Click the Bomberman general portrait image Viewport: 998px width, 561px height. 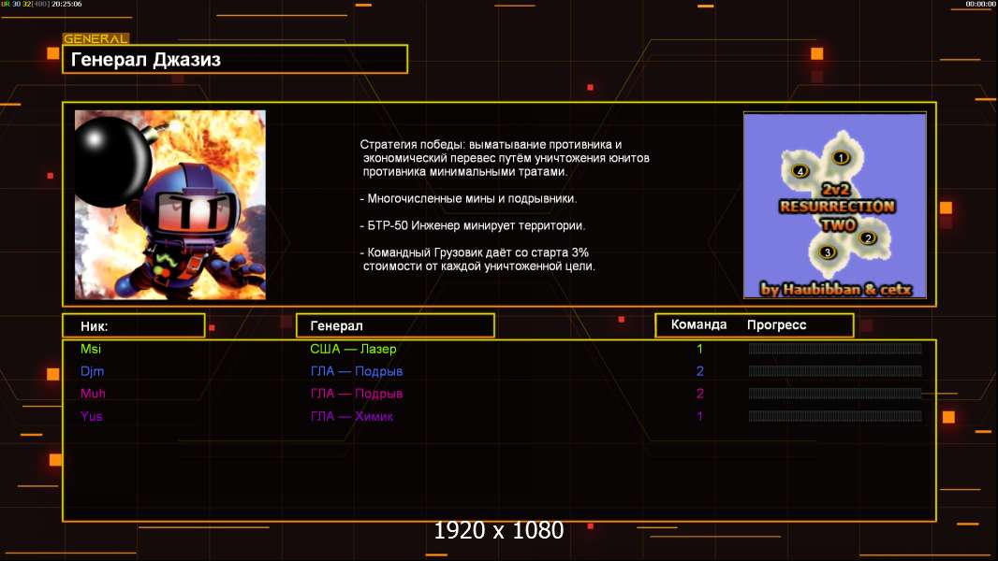pos(170,205)
